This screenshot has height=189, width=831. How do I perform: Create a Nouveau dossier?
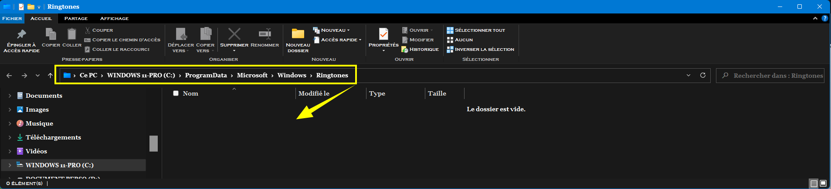(x=298, y=41)
